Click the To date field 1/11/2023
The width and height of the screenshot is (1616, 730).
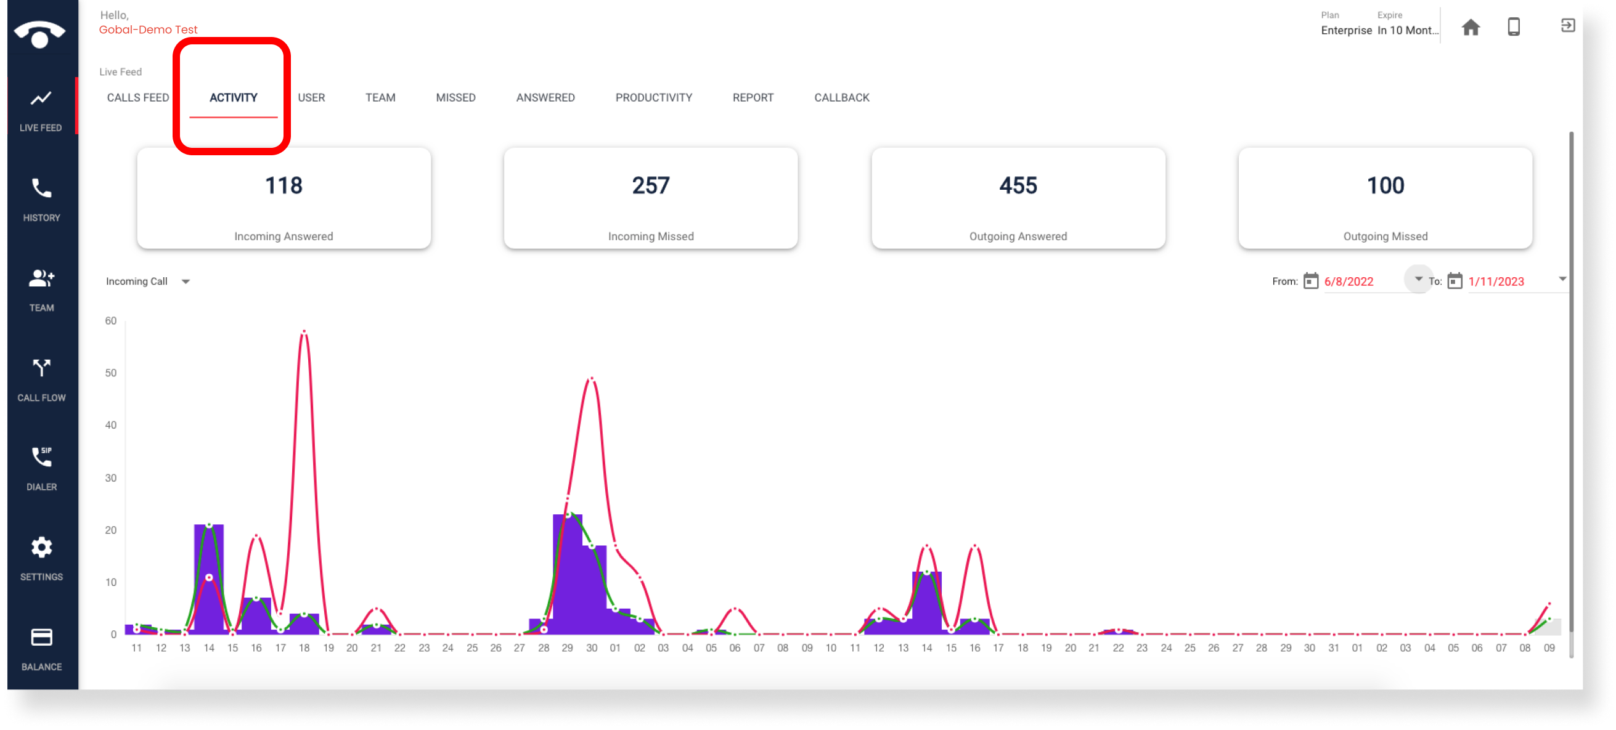coord(1496,282)
